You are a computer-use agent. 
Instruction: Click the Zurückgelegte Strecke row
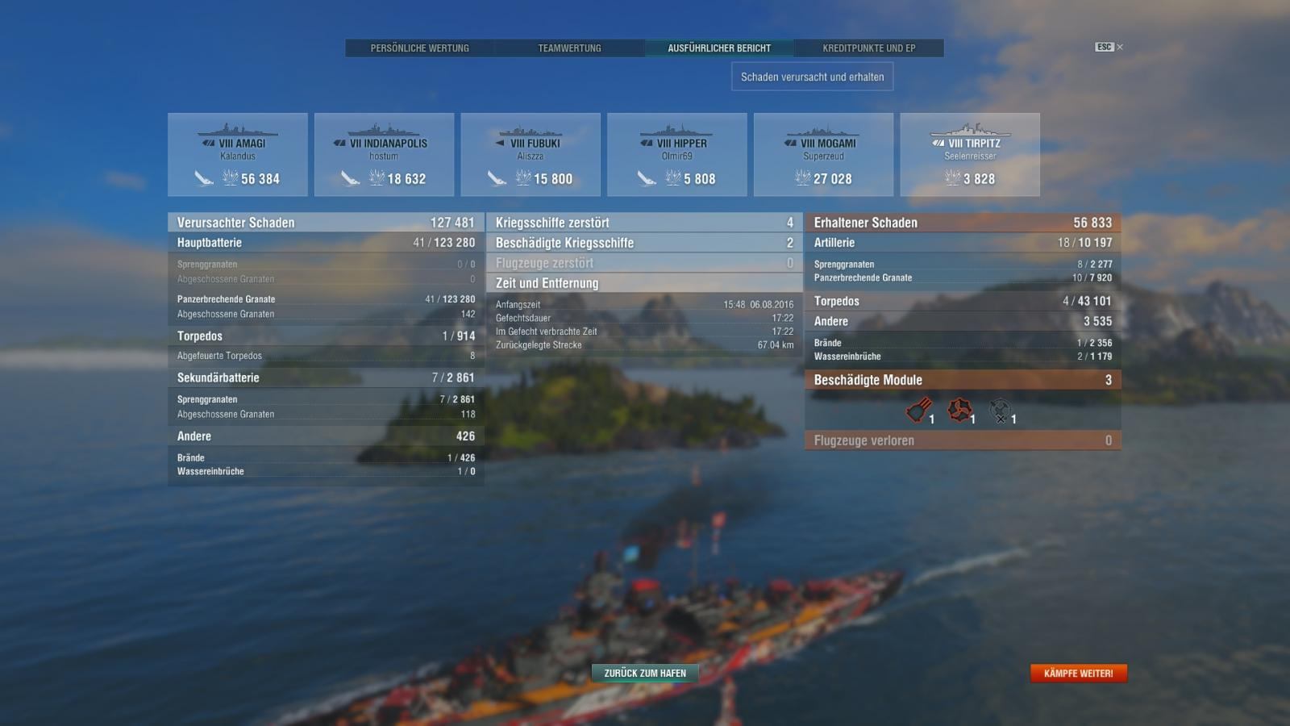(x=644, y=345)
